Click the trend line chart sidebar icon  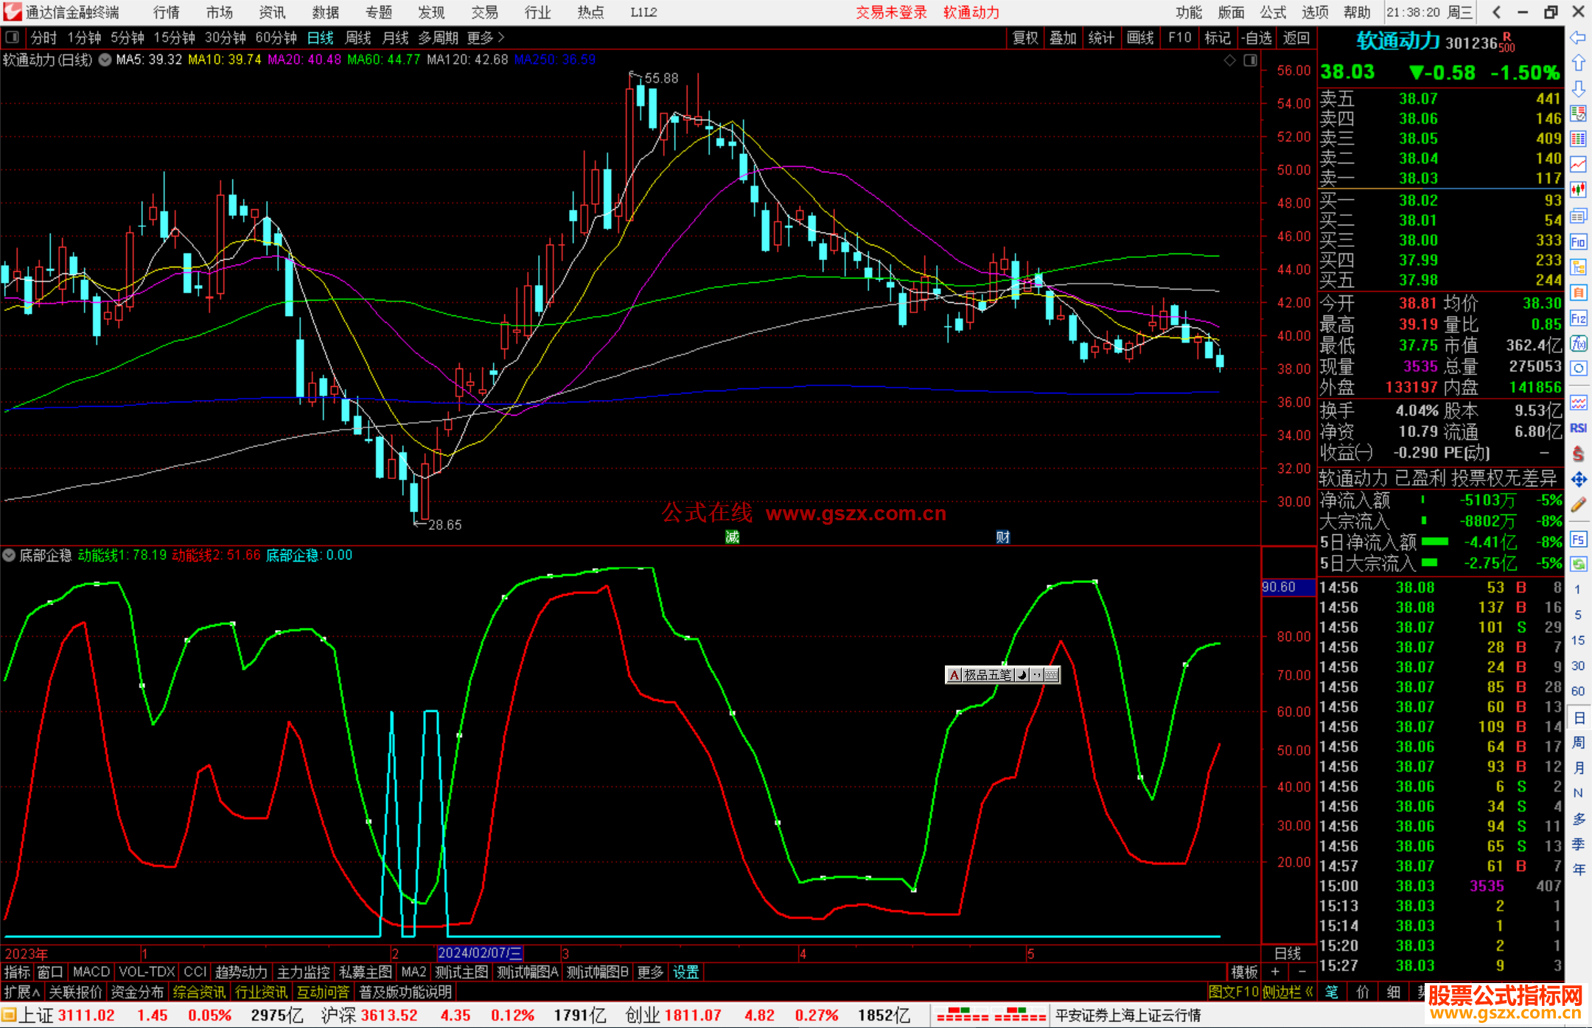(1578, 164)
